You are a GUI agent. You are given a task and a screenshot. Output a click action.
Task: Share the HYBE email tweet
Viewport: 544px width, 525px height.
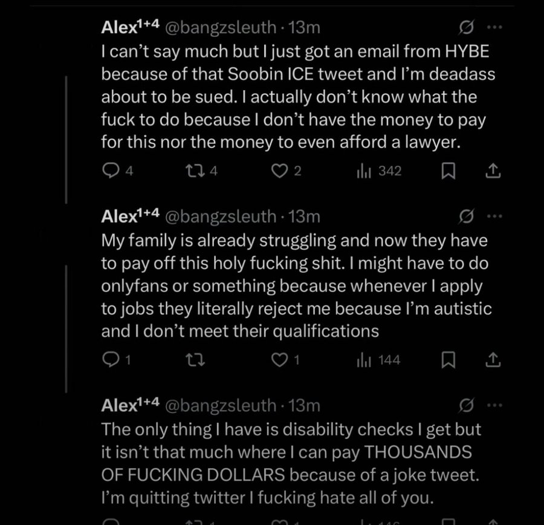click(x=493, y=172)
